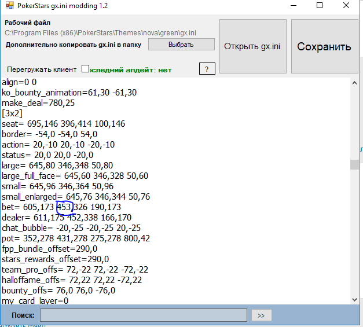363x327 pixels.
Task: Focus the Поиск search input field
Action: pyautogui.click(x=144, y=315)
